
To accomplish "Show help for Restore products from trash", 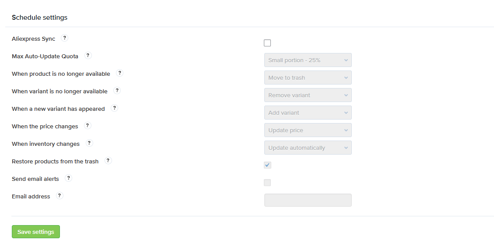I will coord(108,161).
